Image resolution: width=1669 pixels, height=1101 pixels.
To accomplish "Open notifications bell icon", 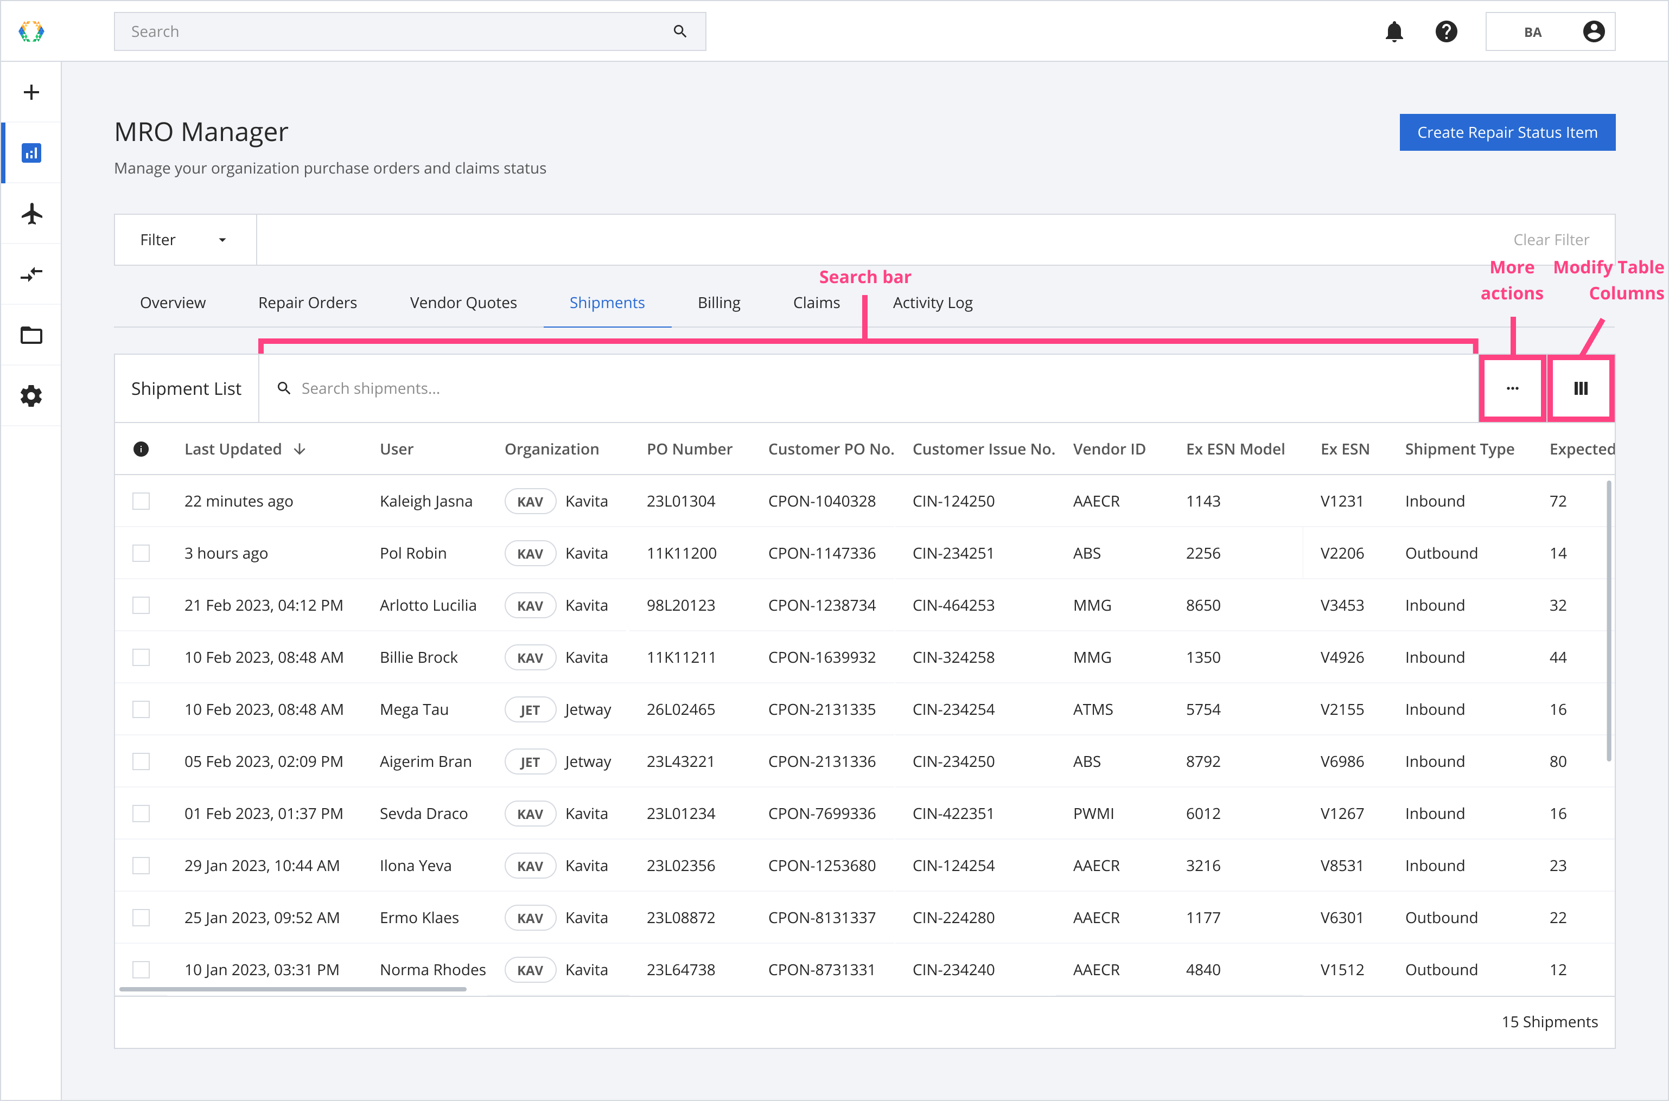I will pos(1394,31).
